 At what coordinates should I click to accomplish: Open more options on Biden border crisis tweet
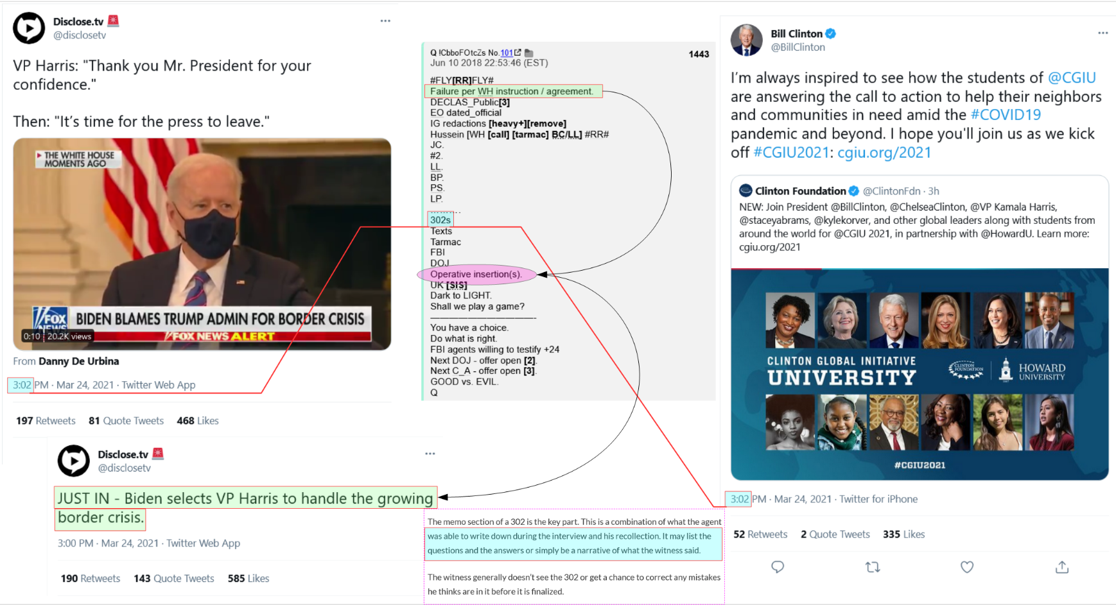430,454
